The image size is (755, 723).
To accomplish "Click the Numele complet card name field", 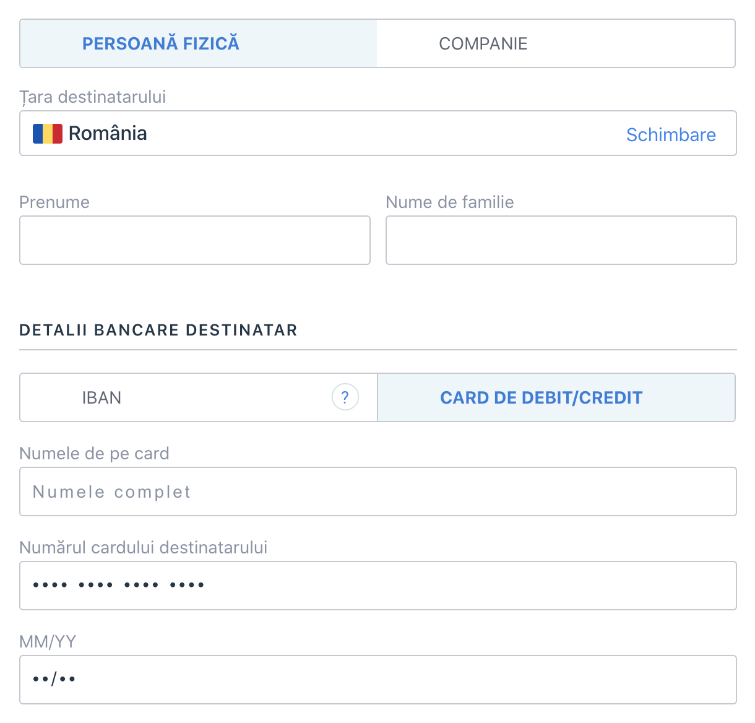I will click(377, 491).
